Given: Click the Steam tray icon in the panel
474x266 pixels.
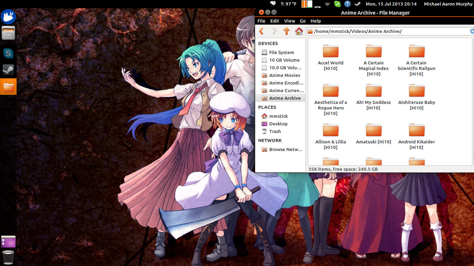Looking at the screenshot, I should (357, 4).
